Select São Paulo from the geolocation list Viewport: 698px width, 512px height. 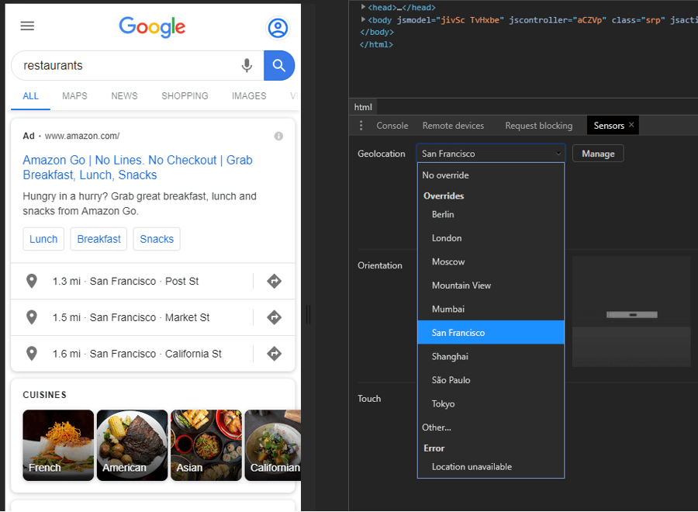click(491, 380)
